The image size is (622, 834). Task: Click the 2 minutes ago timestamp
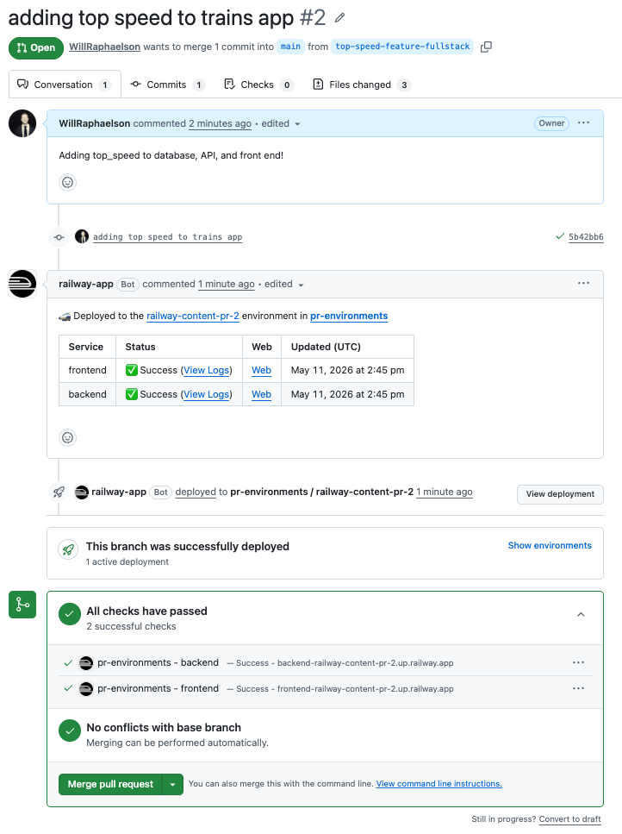[220, 123]
